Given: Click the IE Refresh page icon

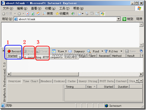Looking at the screenshot, I should [33, 14].
